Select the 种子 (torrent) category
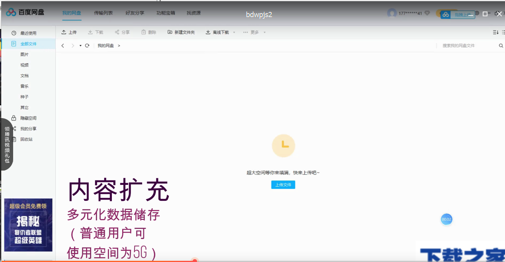 point(24,97)
